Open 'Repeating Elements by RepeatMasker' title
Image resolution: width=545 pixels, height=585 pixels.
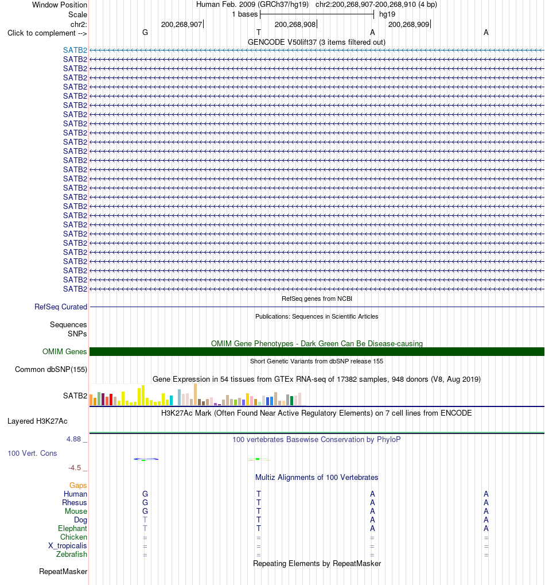click(x=317, y=563)
